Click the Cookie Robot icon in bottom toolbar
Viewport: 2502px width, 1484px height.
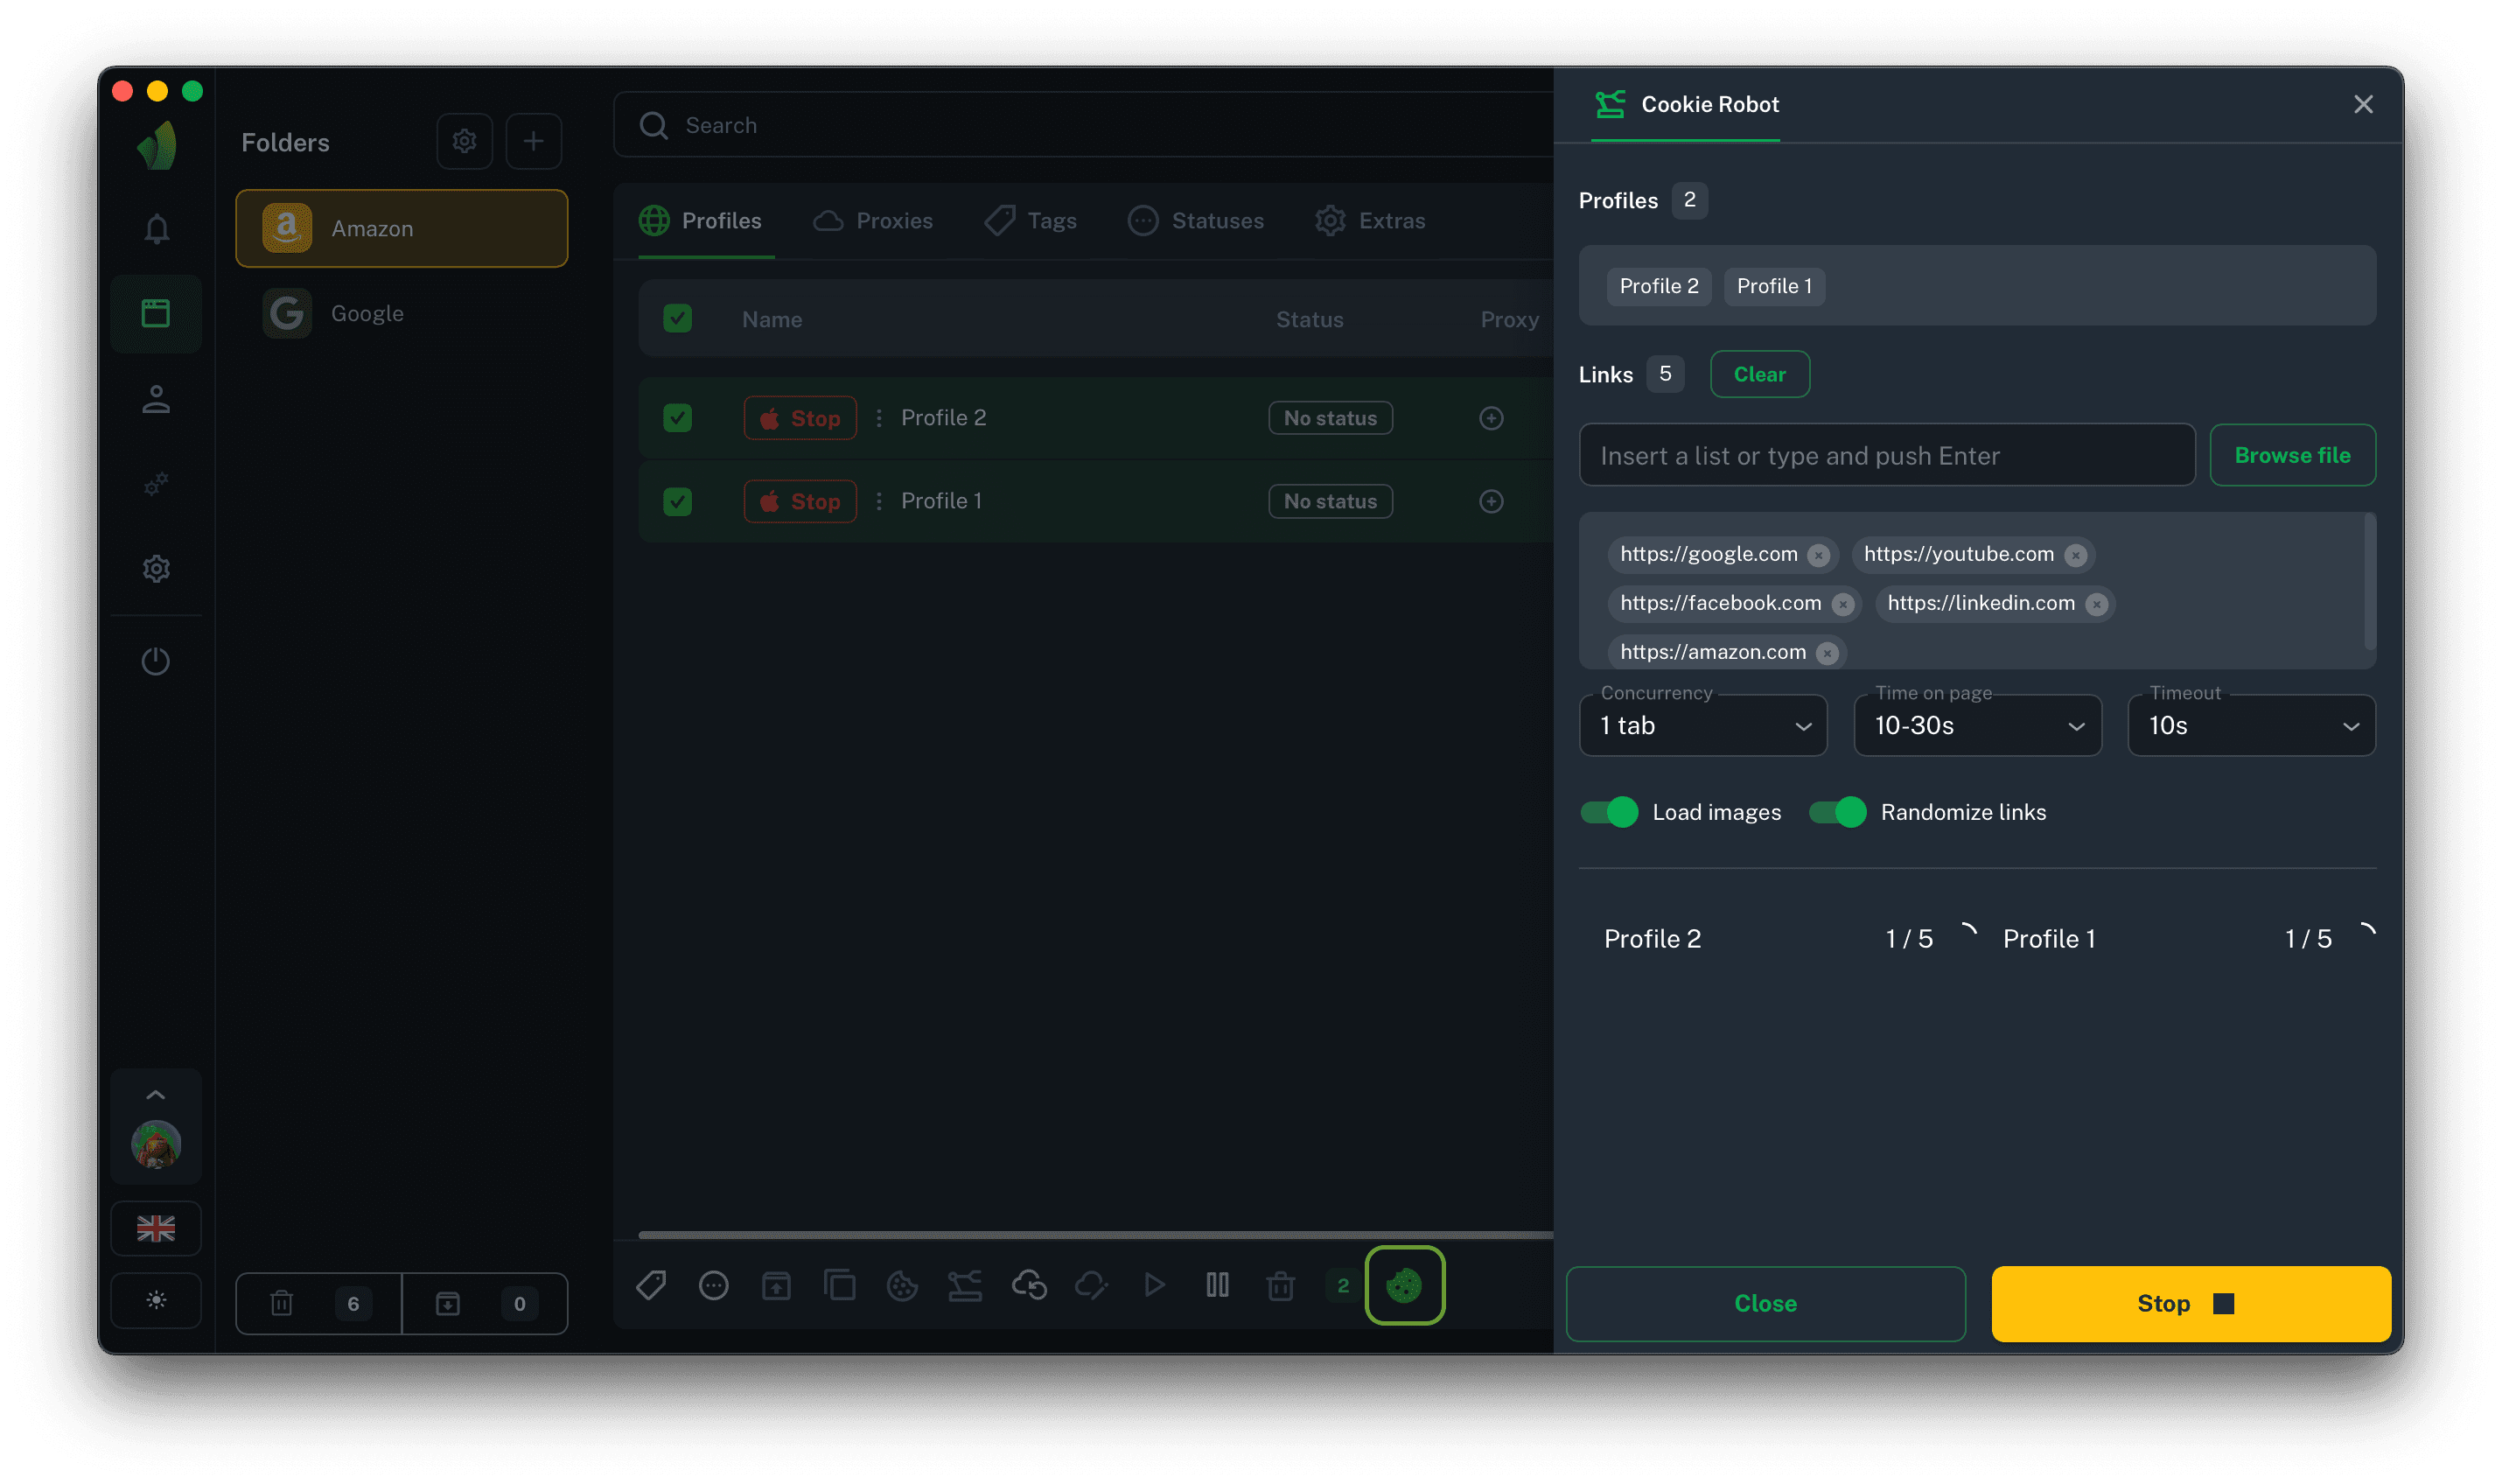point(1404,1285)
